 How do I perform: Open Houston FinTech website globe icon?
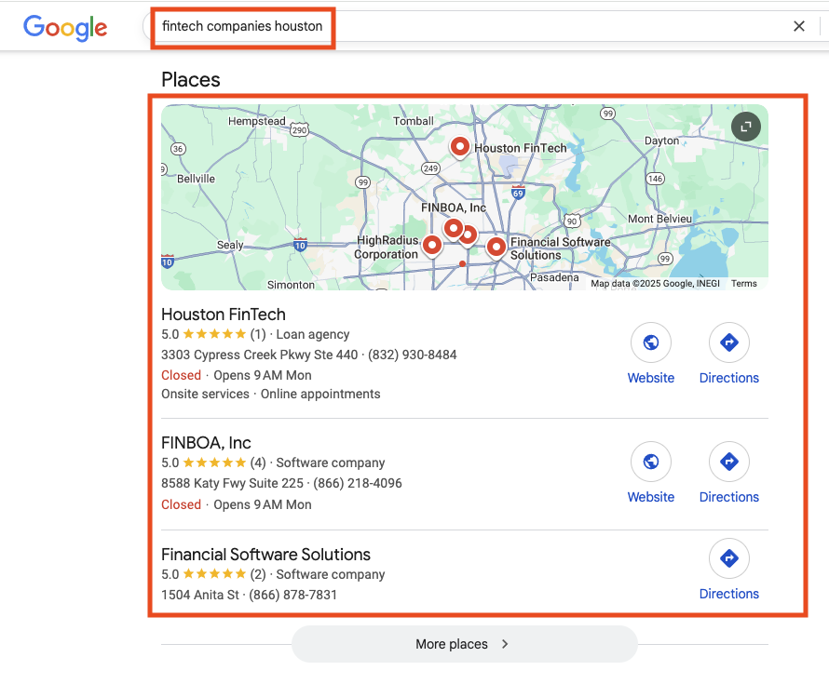coord(651,343)
